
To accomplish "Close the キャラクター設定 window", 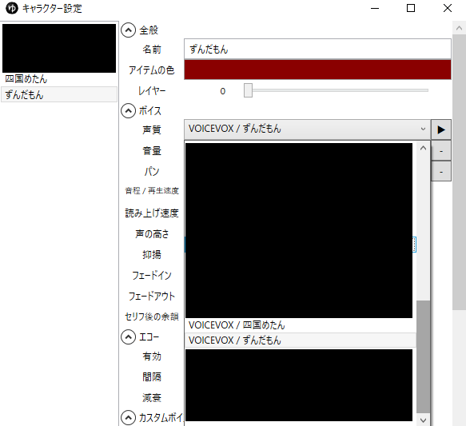I will [x=448, y=8].
